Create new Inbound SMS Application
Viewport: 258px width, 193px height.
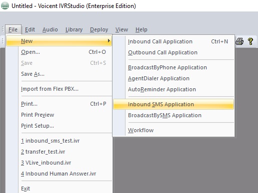point(173,104)
